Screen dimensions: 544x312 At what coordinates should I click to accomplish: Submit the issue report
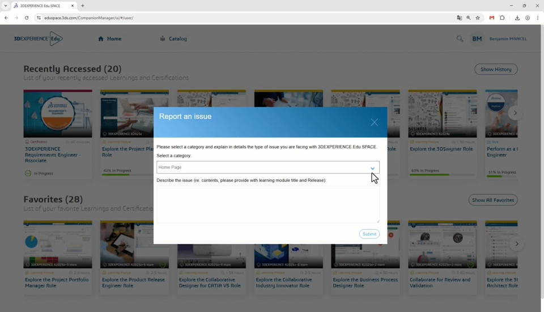[369, 234]
